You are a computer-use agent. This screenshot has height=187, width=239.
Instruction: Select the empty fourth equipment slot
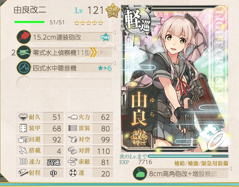[64, 83]
